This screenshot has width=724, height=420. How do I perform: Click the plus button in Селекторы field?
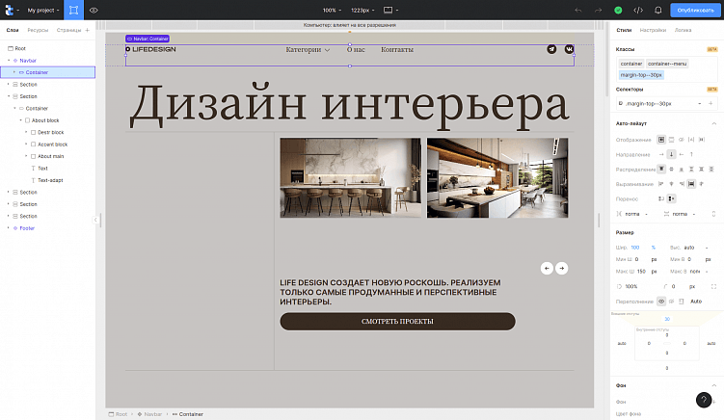tap(711, 103)
